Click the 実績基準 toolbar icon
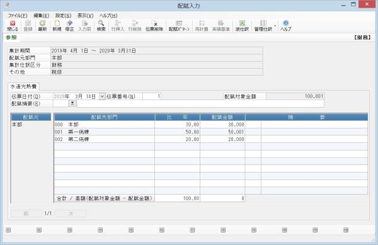This screenshot has height=245, width=378. click(221, 26)
